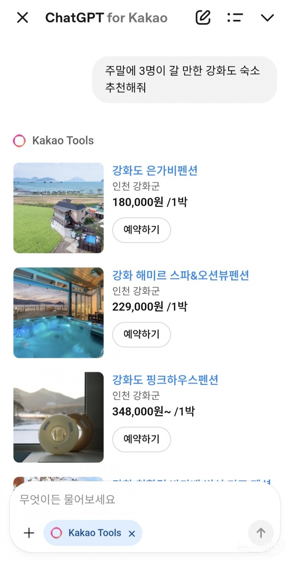290x561 pixels.
Task: Click the Kakao Tools circle logo
Action: pos(18,140)
